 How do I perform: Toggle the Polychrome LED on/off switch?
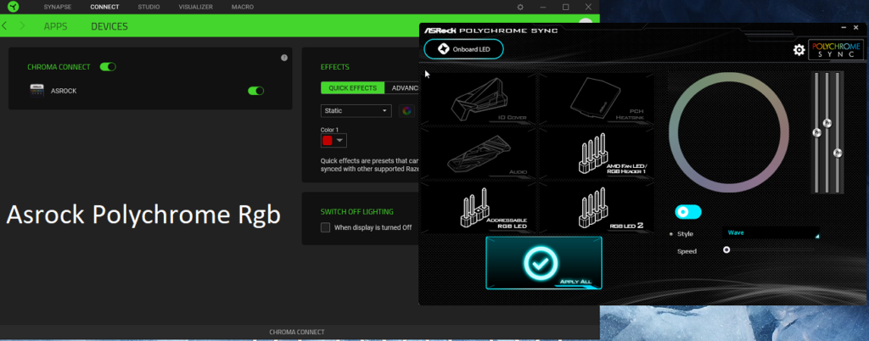(x=687, y=211)
